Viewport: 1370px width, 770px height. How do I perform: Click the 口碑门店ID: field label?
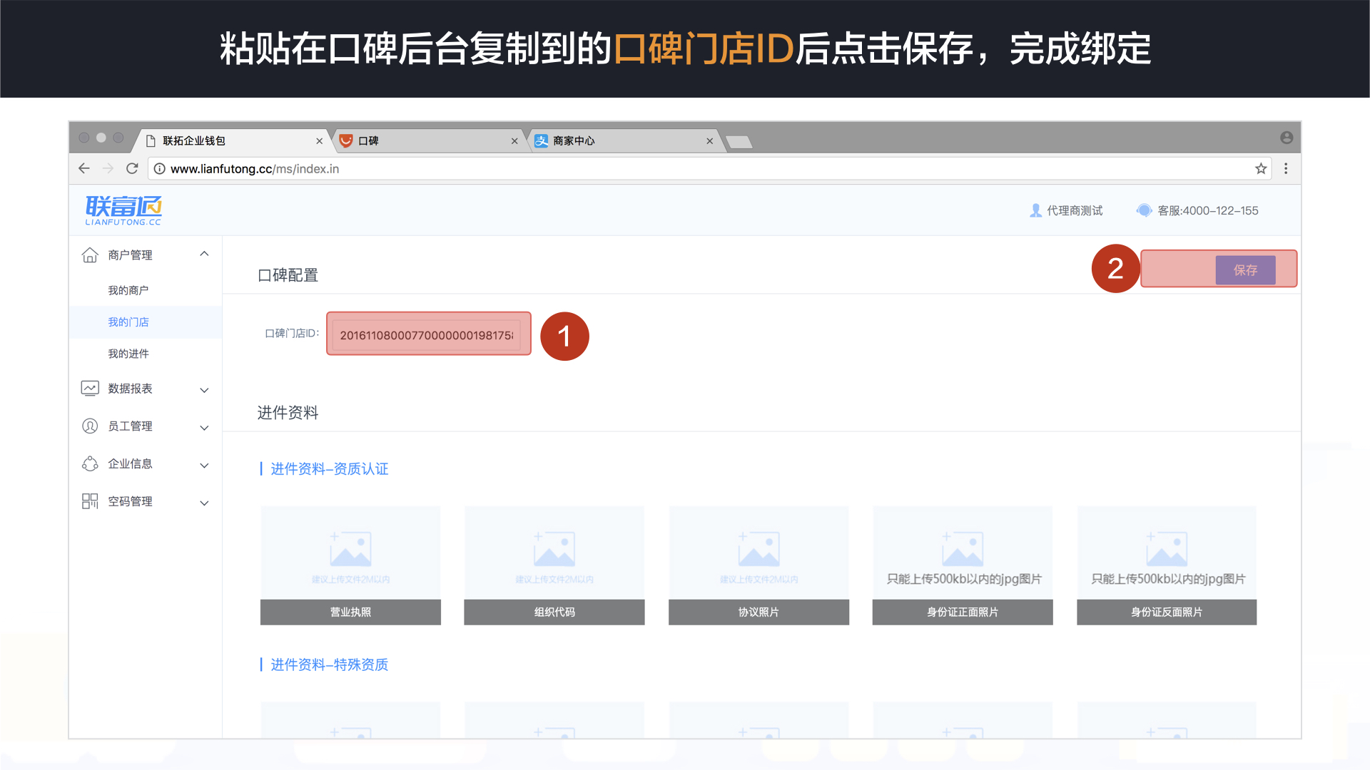pos(292,333)
